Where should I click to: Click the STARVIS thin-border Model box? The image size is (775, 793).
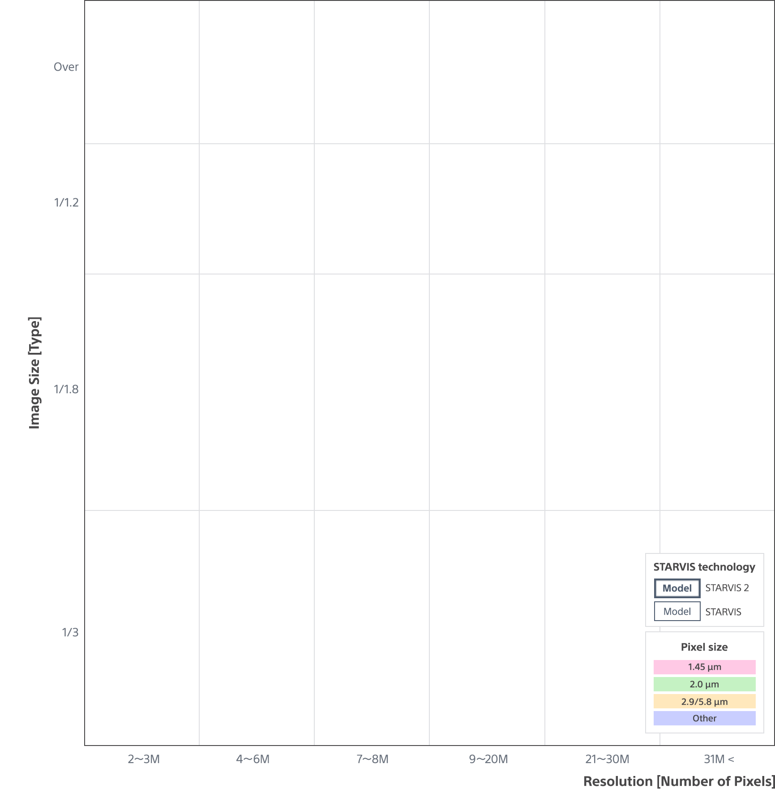tap(677, 612)
